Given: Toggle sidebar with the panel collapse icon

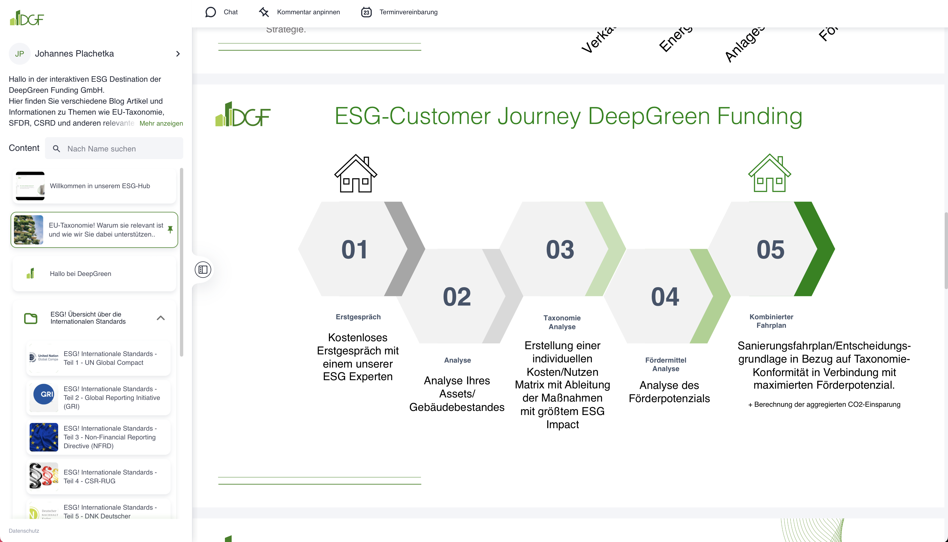Looking at the screenshot, I should [203, 270].
